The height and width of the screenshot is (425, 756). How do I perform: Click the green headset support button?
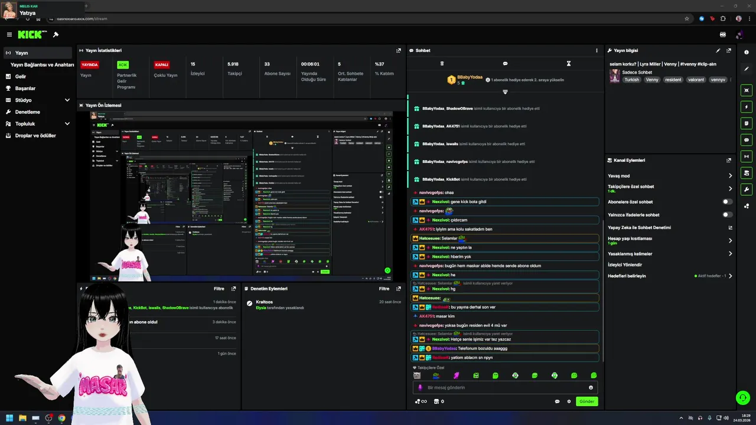point(743,398)
